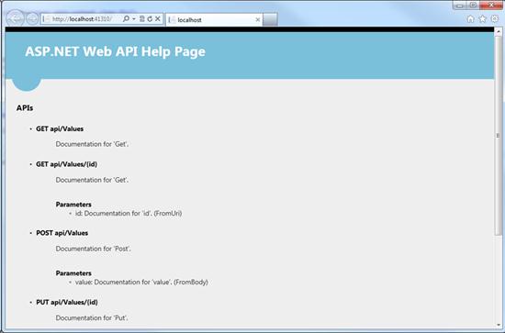The image size is (505, 333).
Task: Click the APIs heading
Action: (x=25, y=108)
